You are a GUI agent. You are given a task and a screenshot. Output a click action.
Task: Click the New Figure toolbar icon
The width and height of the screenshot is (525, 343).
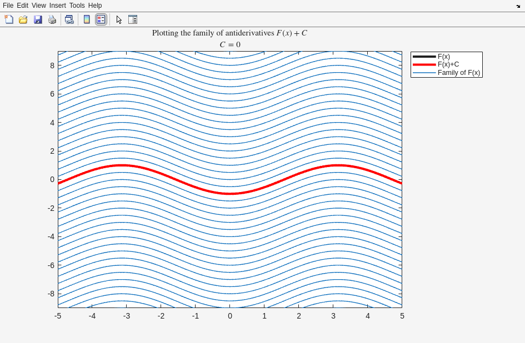tap(9, 19)
